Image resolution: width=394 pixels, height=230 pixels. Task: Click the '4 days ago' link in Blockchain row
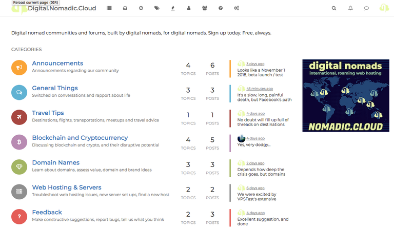click(255, 138)
